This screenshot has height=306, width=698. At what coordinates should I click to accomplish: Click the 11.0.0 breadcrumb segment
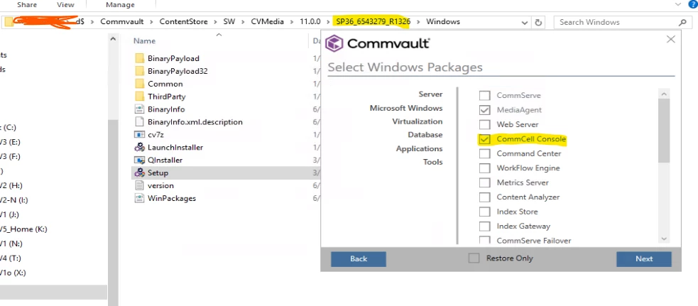point(310,22)
